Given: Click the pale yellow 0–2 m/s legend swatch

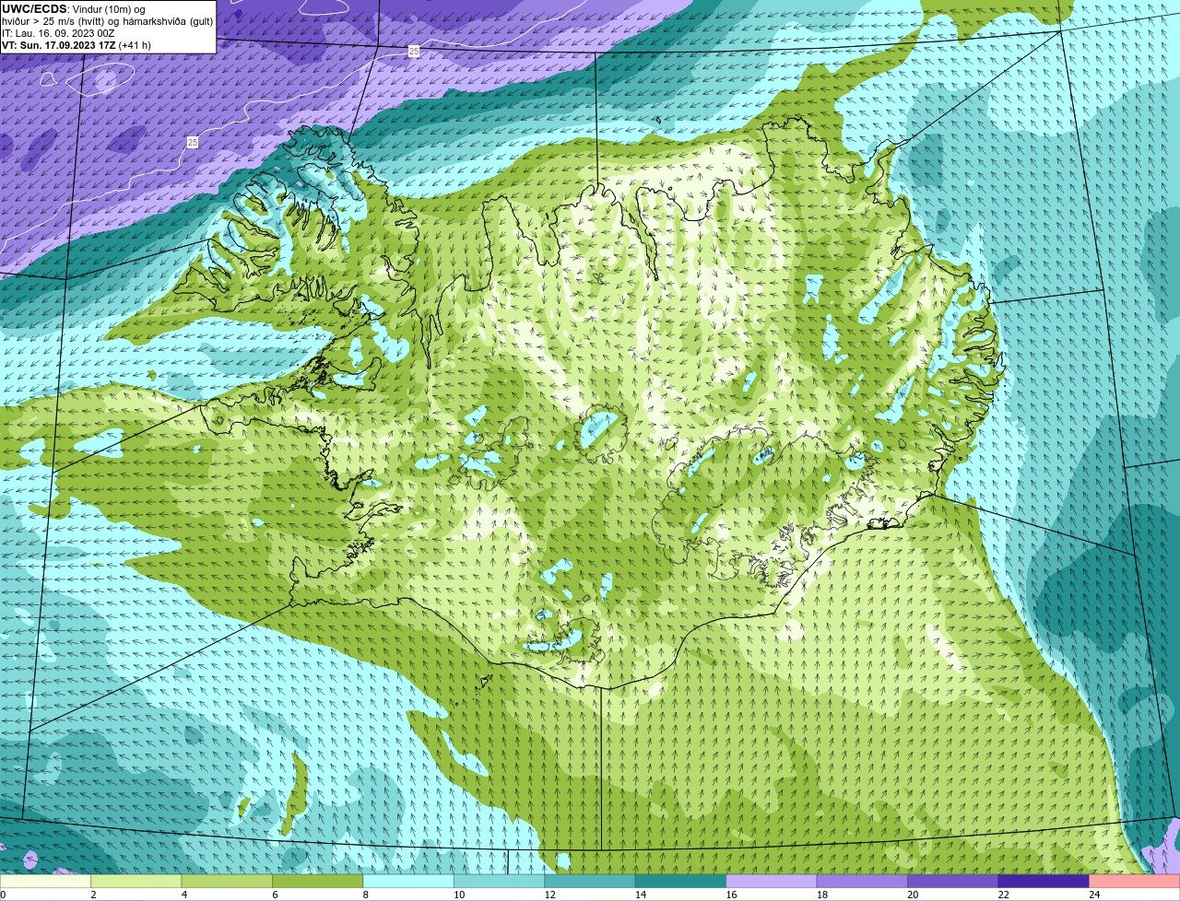Looking at the screenshot, I should point(45,881).
